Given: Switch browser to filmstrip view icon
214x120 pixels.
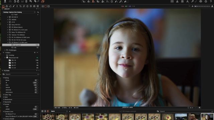Looking at the screenshot, I should tap(48, 111).
